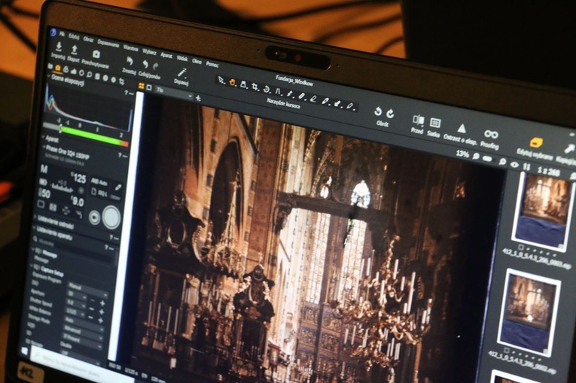
Task: Select first thumbnail 412_1_0_5_4_3_206_0003
Action: (x=543, y=211)
